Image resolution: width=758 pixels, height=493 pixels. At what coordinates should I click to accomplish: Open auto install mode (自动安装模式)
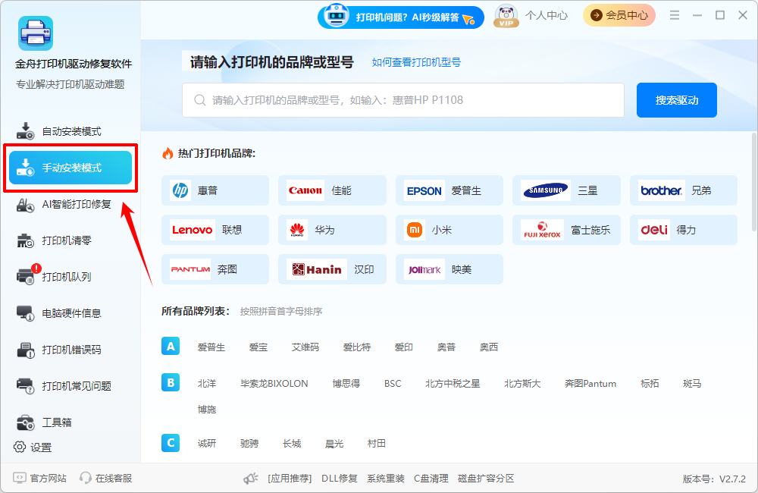tap(70, 131)
